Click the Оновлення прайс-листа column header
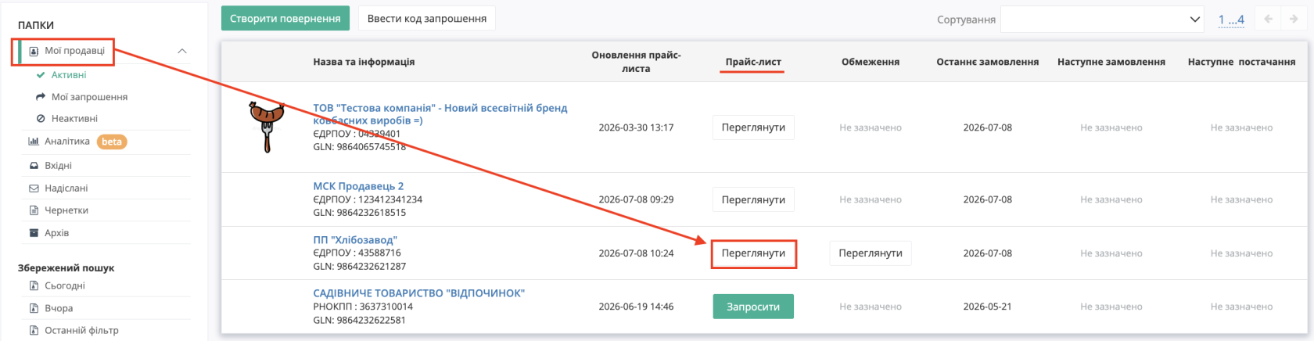 (636, 62)
